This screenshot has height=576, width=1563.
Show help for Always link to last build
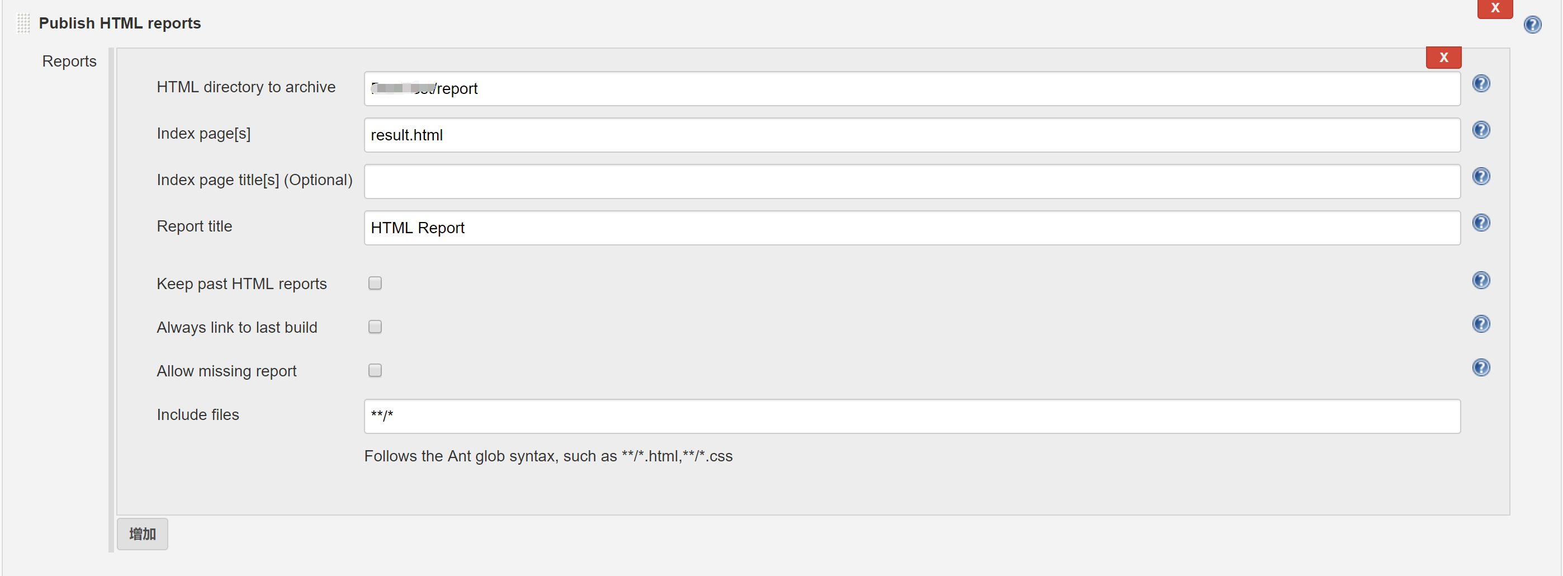pos(1480,324)
